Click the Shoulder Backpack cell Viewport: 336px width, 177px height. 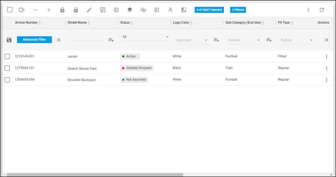[82, 80]
